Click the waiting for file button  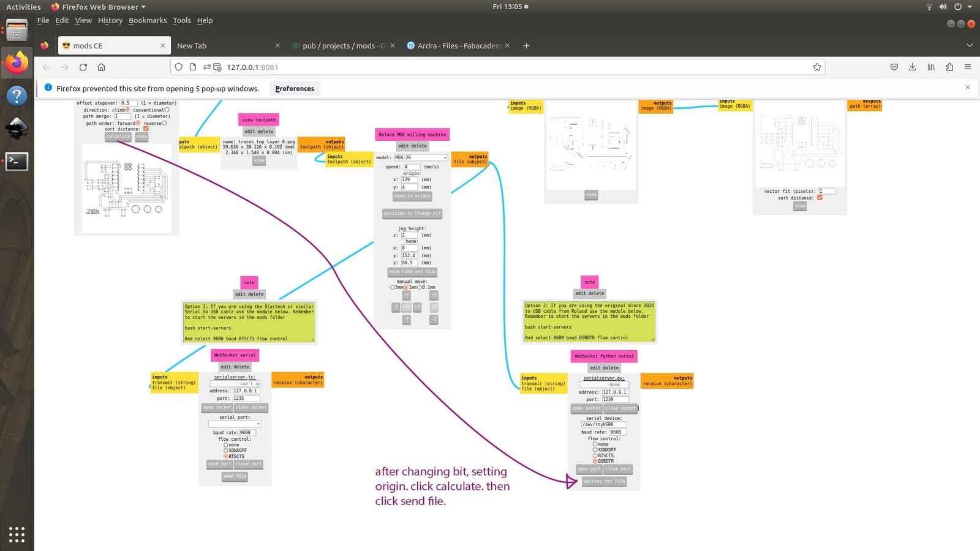pyautogui.click(x=604, y=481)
